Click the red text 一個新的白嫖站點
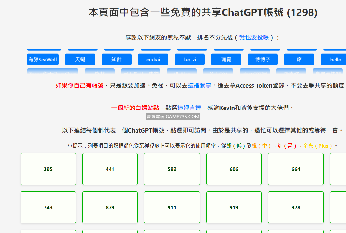346x233 pixels. tap(135, 108)
